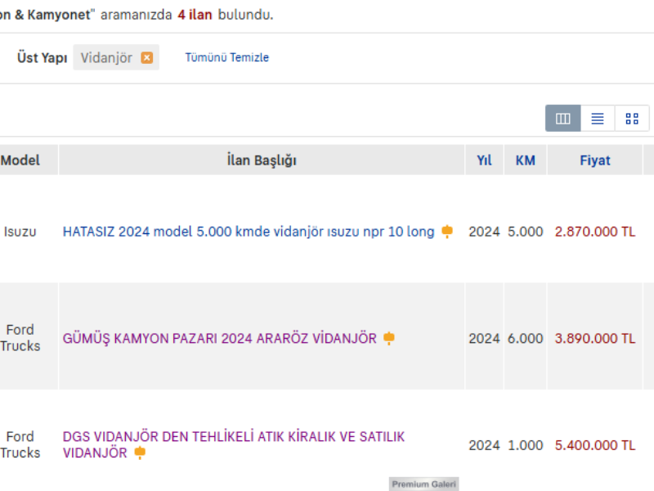
Task: Click the İlan Başlığı column header
Action: pyautogui.click(x=262, y=160)
